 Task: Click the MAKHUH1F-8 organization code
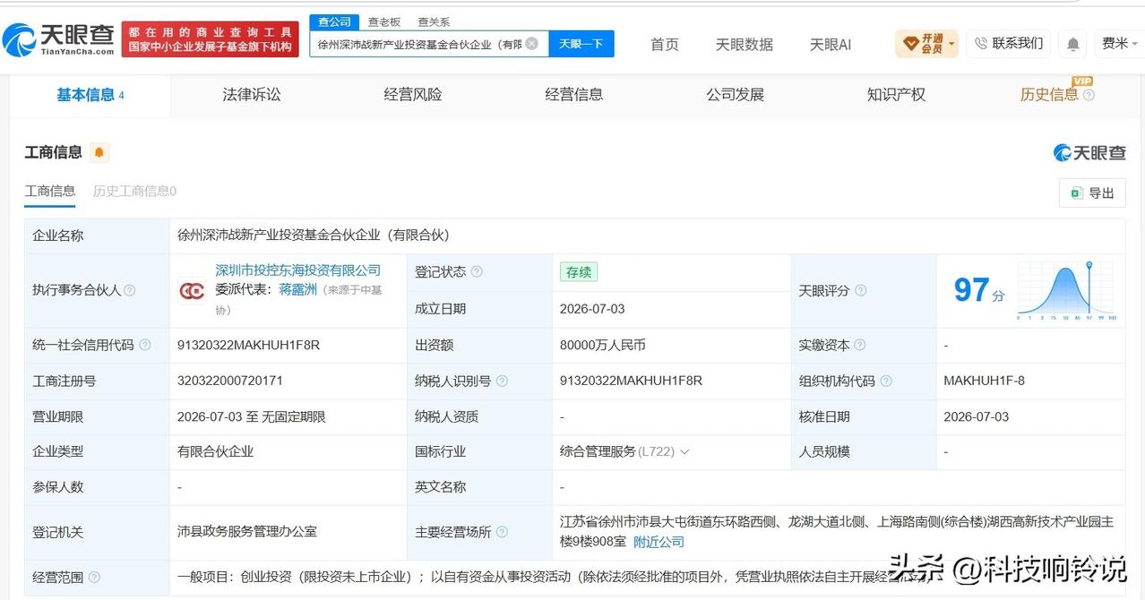point(984,381)
